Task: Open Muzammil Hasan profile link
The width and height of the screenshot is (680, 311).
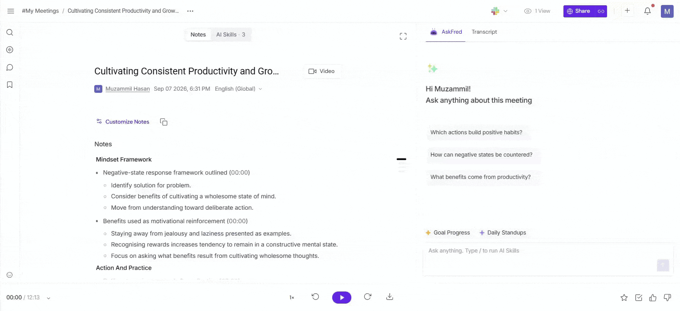Action: (127, 89)
